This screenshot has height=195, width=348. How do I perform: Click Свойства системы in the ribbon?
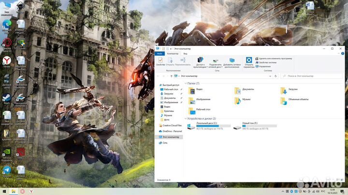tap(266, 63)
